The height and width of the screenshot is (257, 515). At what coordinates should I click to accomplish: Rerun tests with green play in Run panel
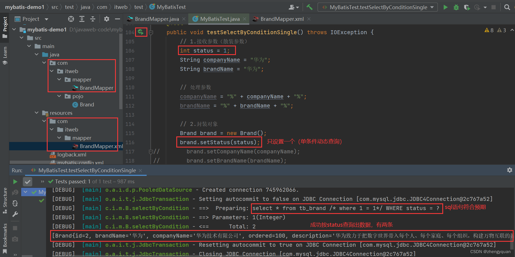[15, 182]
